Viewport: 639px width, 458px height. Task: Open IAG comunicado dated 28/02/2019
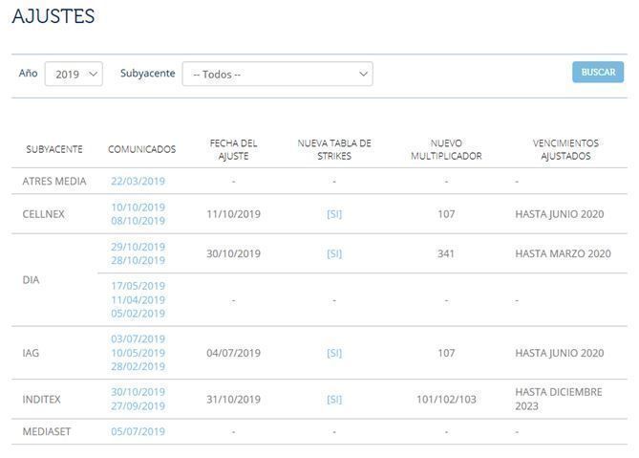(x=138, y=366)
